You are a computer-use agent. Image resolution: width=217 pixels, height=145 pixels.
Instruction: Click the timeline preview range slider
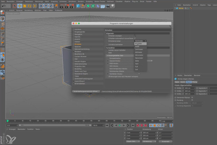tap(55, 125)
